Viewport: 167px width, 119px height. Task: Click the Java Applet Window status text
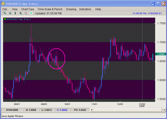13,116
